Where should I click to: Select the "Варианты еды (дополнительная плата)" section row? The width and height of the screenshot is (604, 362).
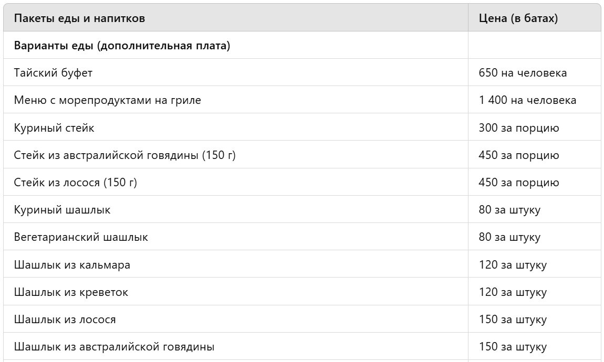point(122,46)
